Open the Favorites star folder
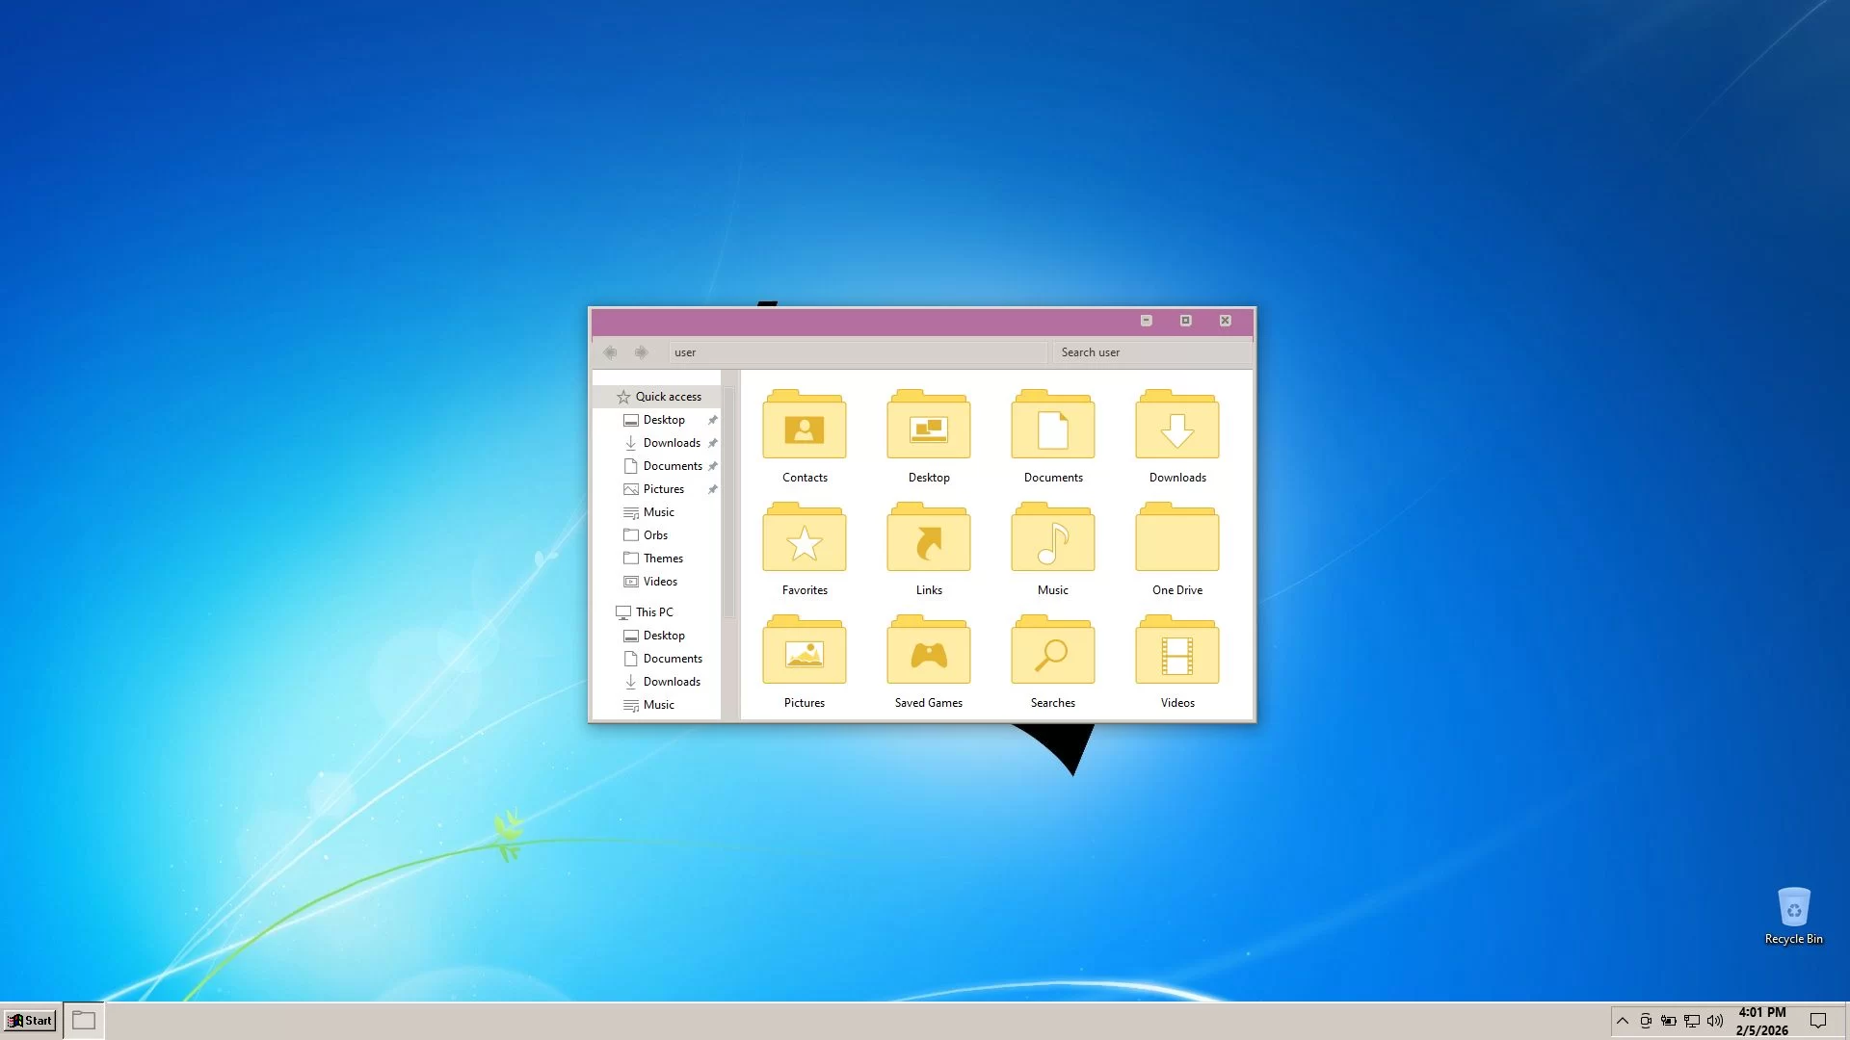This screenshot has height=1040, width=1850. coord(804,539)
